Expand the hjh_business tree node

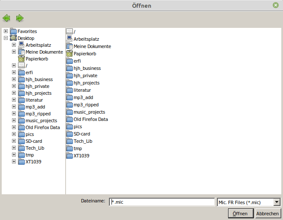click(x=14, y=79)
